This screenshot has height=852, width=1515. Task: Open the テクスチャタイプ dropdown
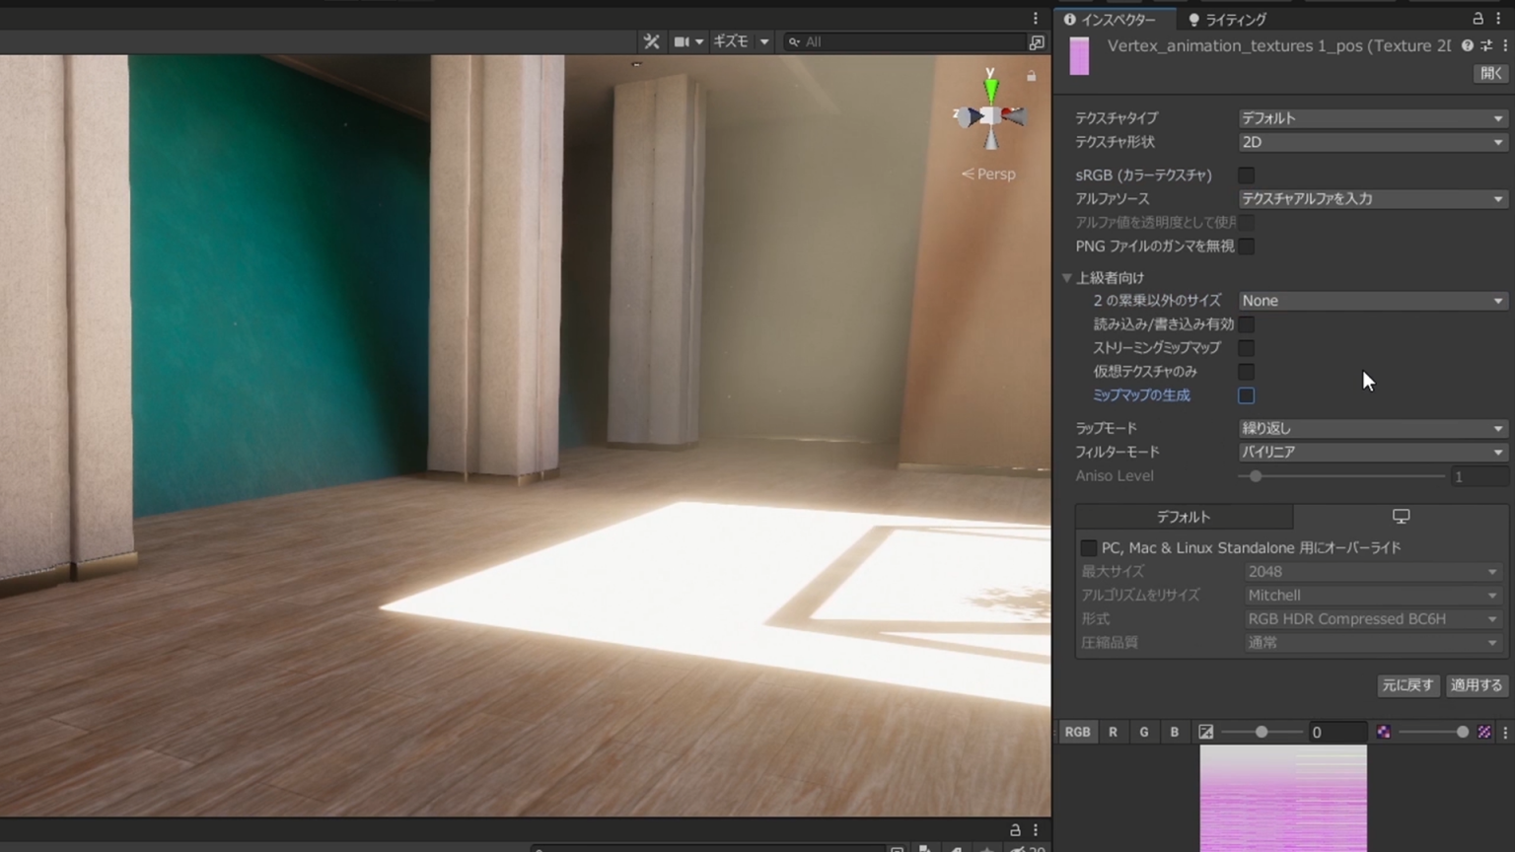coord(1371,118)
